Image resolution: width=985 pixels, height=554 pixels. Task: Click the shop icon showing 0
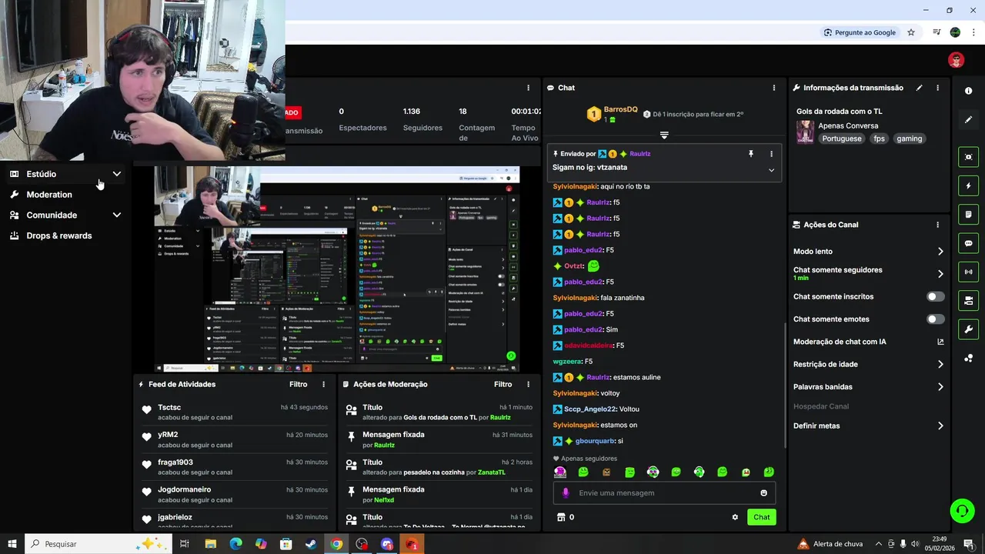point(566,517)
